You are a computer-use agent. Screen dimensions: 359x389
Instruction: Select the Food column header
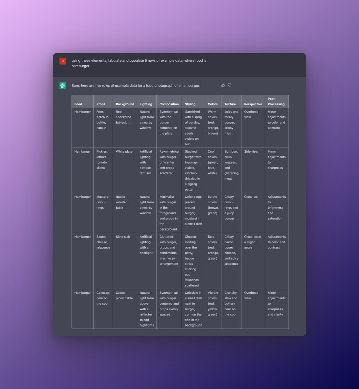click(78, 104)
